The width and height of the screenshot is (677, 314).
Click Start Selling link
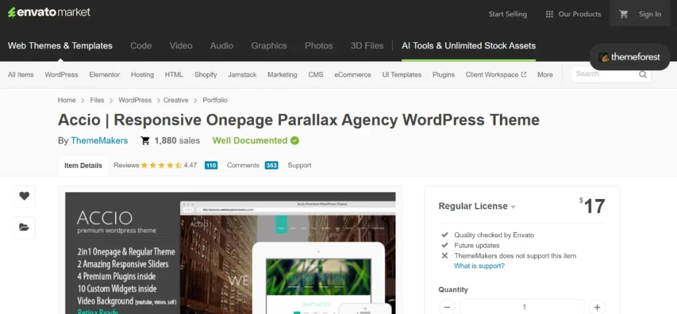(508, 15)
